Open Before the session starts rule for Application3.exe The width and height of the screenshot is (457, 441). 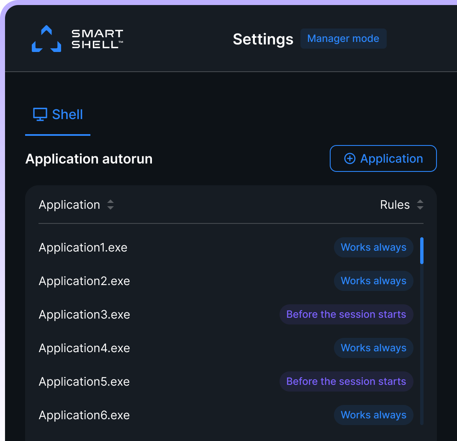pyautogui.click(x=346, y=314)
